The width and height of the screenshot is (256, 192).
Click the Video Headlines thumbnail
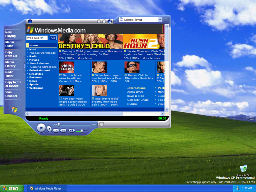[x=66, y=67]
